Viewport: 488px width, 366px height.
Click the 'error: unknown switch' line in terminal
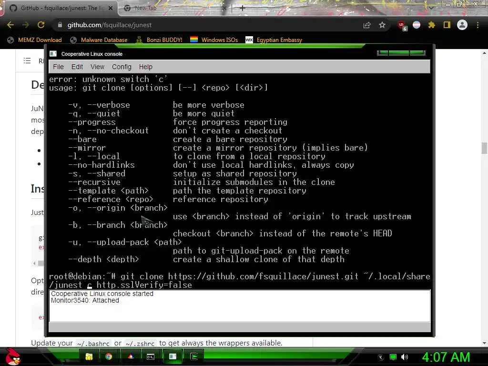pos(108,79)
